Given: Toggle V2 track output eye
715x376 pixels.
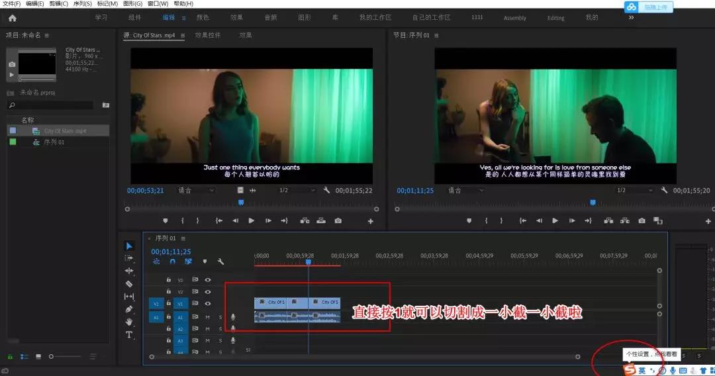Looking at the screenshot, I should coord(207,292).
